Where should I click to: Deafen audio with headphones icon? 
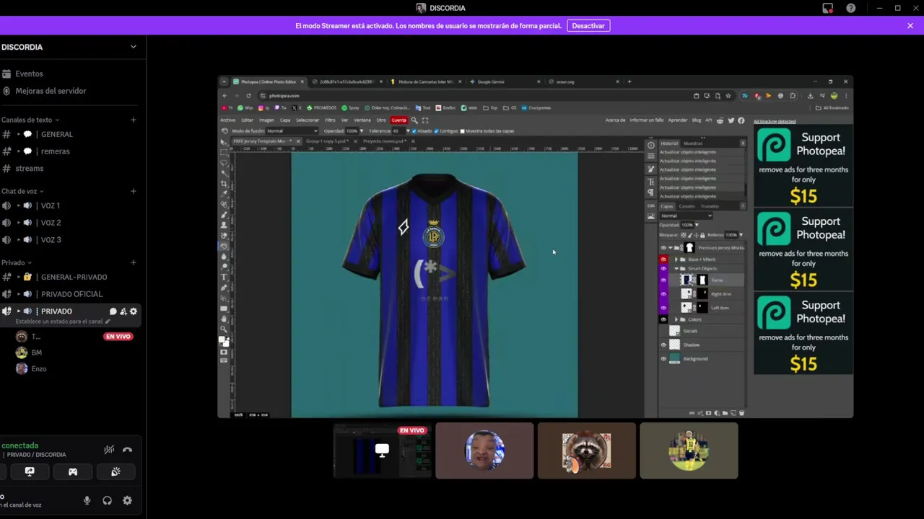click(x=107, y=500)
